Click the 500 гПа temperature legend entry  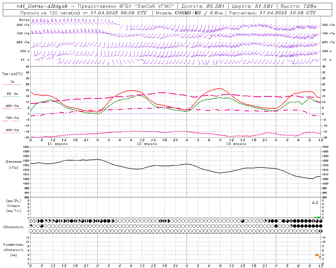[x=12, y=130]
